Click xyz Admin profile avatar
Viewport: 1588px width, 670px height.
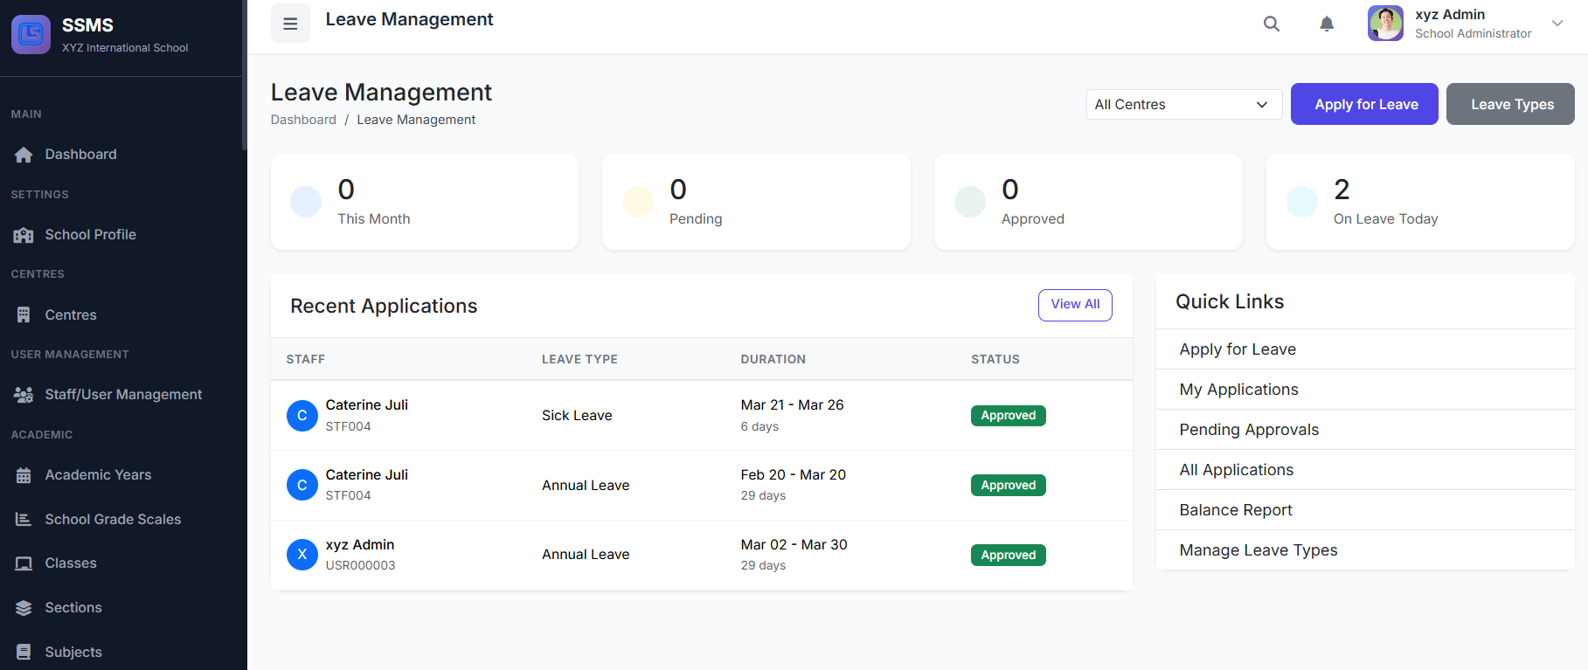pos(1385,24)
